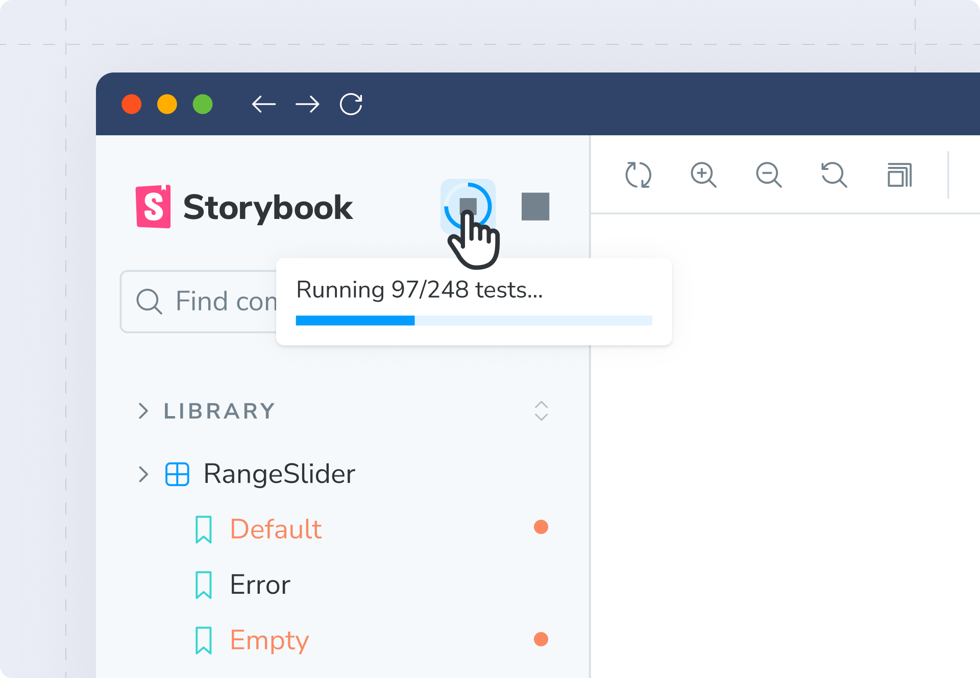Close the window with the red button
This screenshot has width=980, height=678.
[132, 104]
